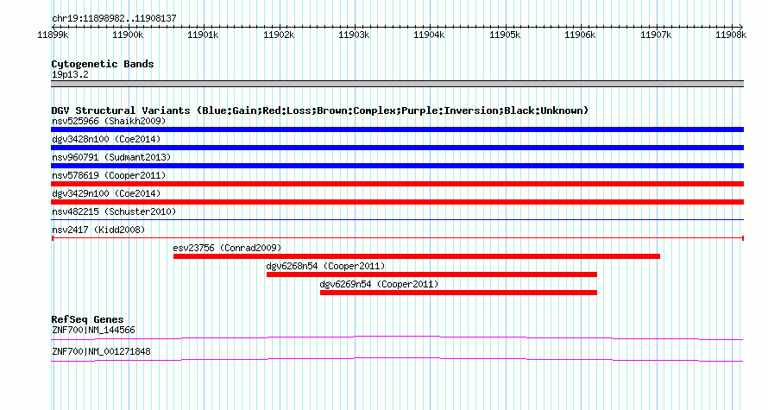Viewport: 768px width, 410px height.
Task: Click the nsv578619 (Cooper2011) label
Action: pyautogui.click(x=109, y=175)
